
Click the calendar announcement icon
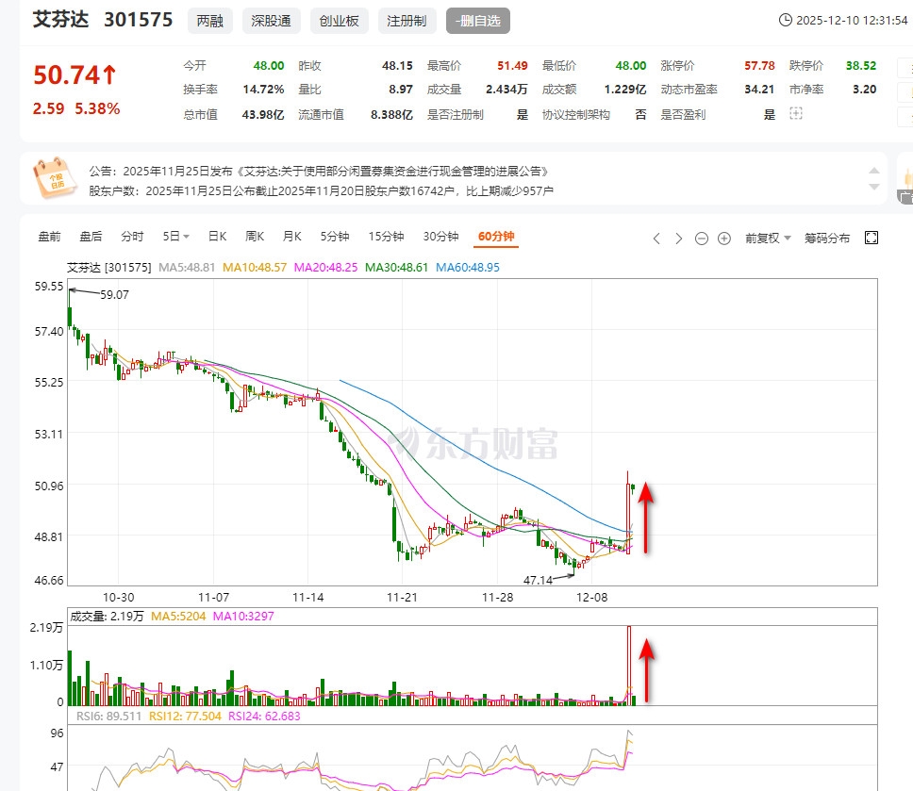click(x=54, y=178)
